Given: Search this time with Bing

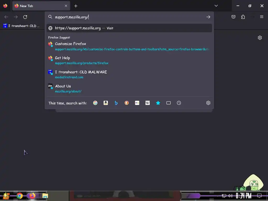Looking at the screenshot, I should click(x=116, y=103).
